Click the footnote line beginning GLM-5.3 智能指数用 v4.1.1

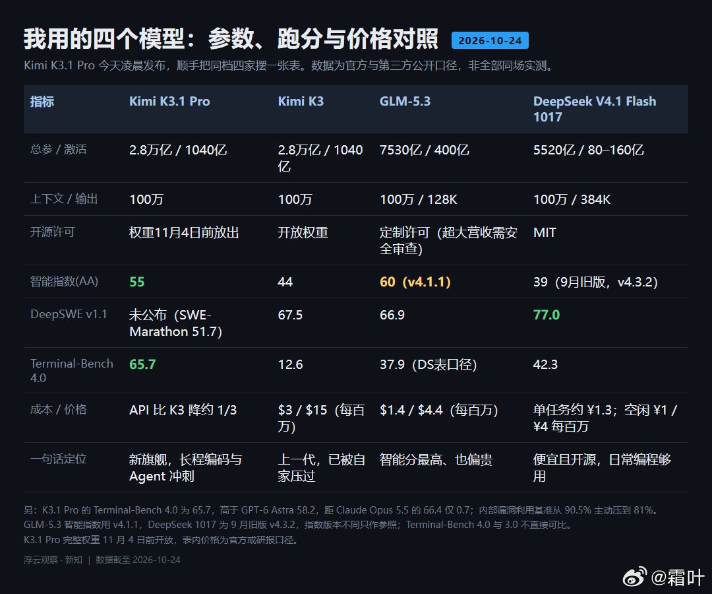click(299, 525)
